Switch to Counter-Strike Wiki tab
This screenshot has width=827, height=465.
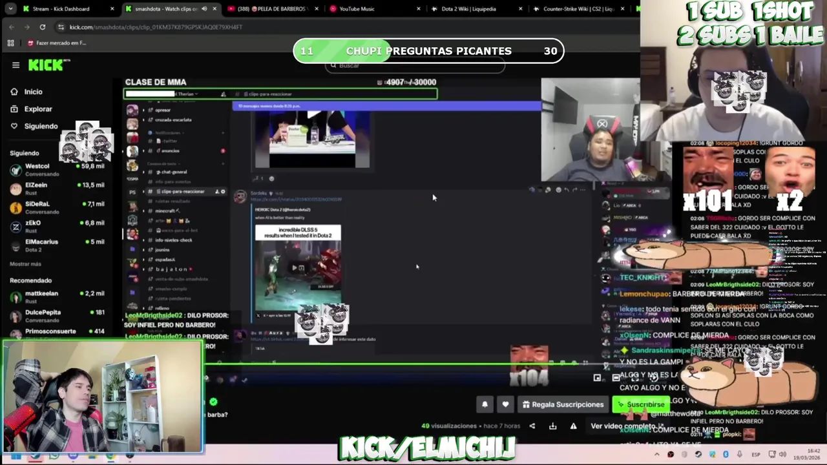(578, 9)
